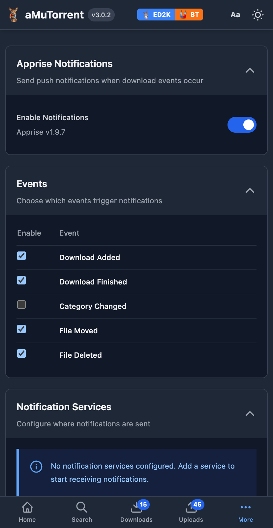
Task: Click the Download Finished label
Action: click(93, 282)
